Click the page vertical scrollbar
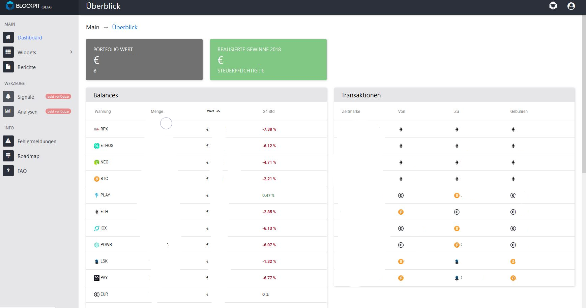 [584, 94]
